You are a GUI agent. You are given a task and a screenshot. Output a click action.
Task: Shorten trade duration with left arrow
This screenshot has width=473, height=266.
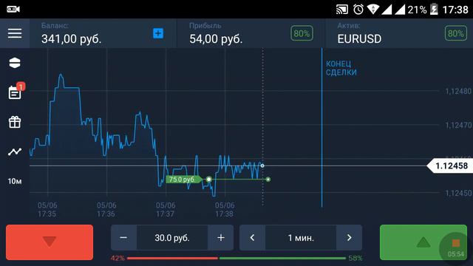(252, 238)
